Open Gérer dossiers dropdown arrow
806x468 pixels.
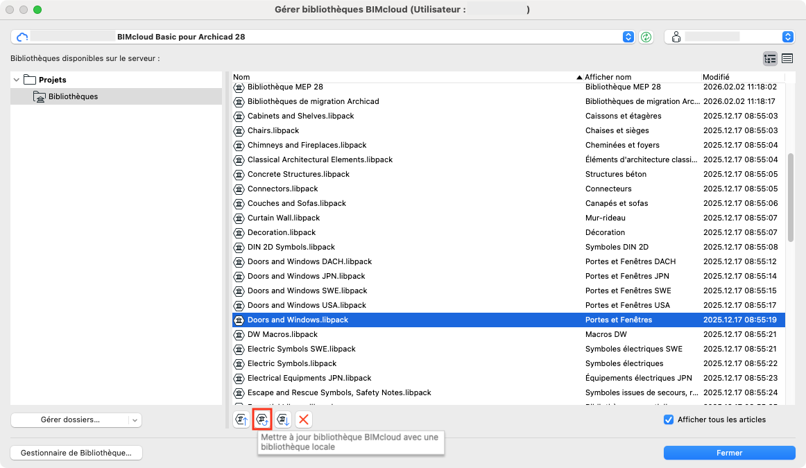coord(135,420)
